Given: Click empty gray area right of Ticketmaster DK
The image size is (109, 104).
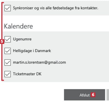Looking at the screenshot, I should pyautogui.click(x=75, y=74).
